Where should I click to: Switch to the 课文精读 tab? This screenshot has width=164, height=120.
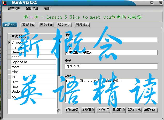[46, 25]
